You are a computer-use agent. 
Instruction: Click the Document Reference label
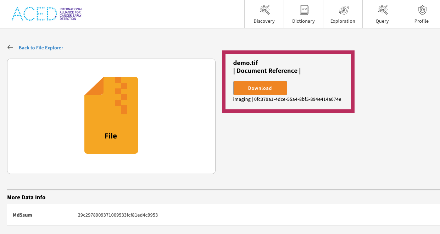click(x=267, y=71)
